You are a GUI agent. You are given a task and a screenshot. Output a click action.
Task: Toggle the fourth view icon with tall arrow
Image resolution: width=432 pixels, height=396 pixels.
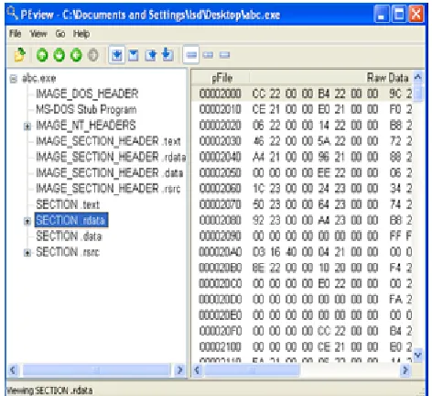click(167, 55)
